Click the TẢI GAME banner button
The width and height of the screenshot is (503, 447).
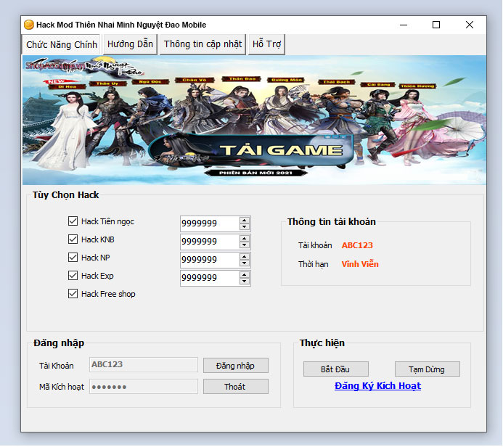coord(252,151)
